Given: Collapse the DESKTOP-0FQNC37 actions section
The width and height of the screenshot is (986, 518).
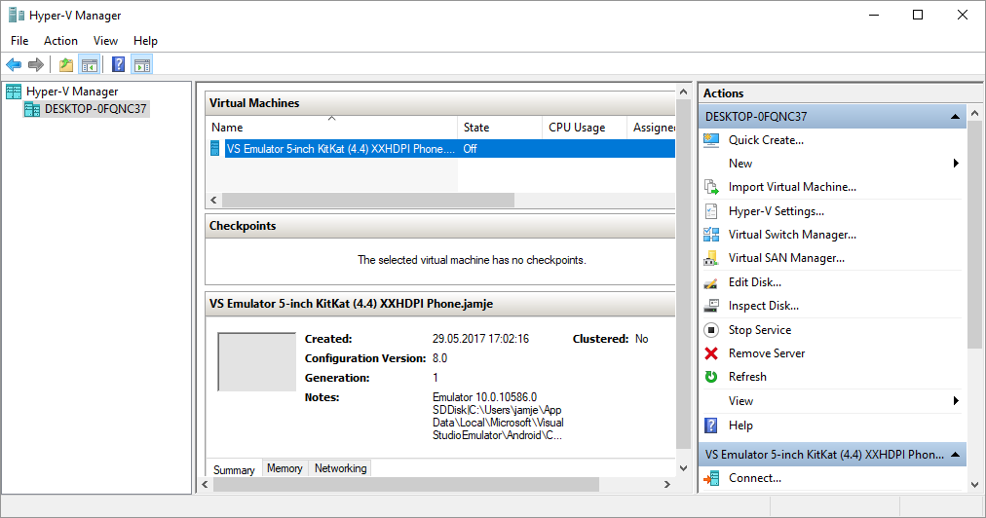Looking at the screenshot, I should pyautogui.click(x=955, y=117).
